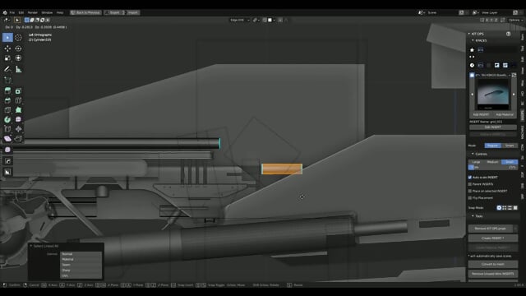526x296 pixels.
Task: Select the Cursor tool icon
Action: (18, 38)
